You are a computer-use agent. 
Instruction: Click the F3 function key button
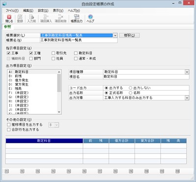(x=38, y=171)
